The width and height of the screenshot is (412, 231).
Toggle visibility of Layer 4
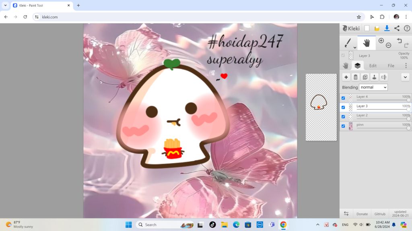[x=343, y=98]
